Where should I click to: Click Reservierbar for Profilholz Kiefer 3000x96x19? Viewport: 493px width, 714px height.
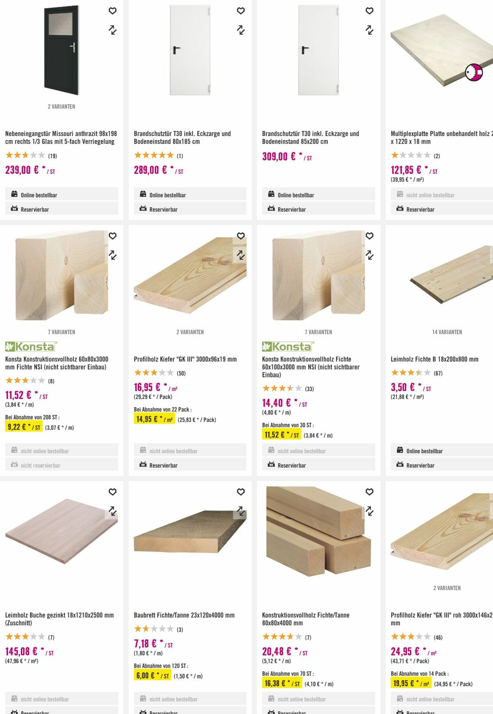pyautogui.click(x=163, y=465)
